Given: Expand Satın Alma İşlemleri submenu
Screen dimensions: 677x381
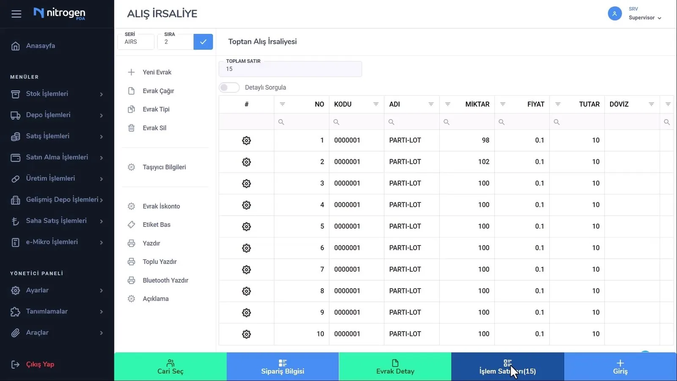Looking at the screenshot, I should click(57, 157).
